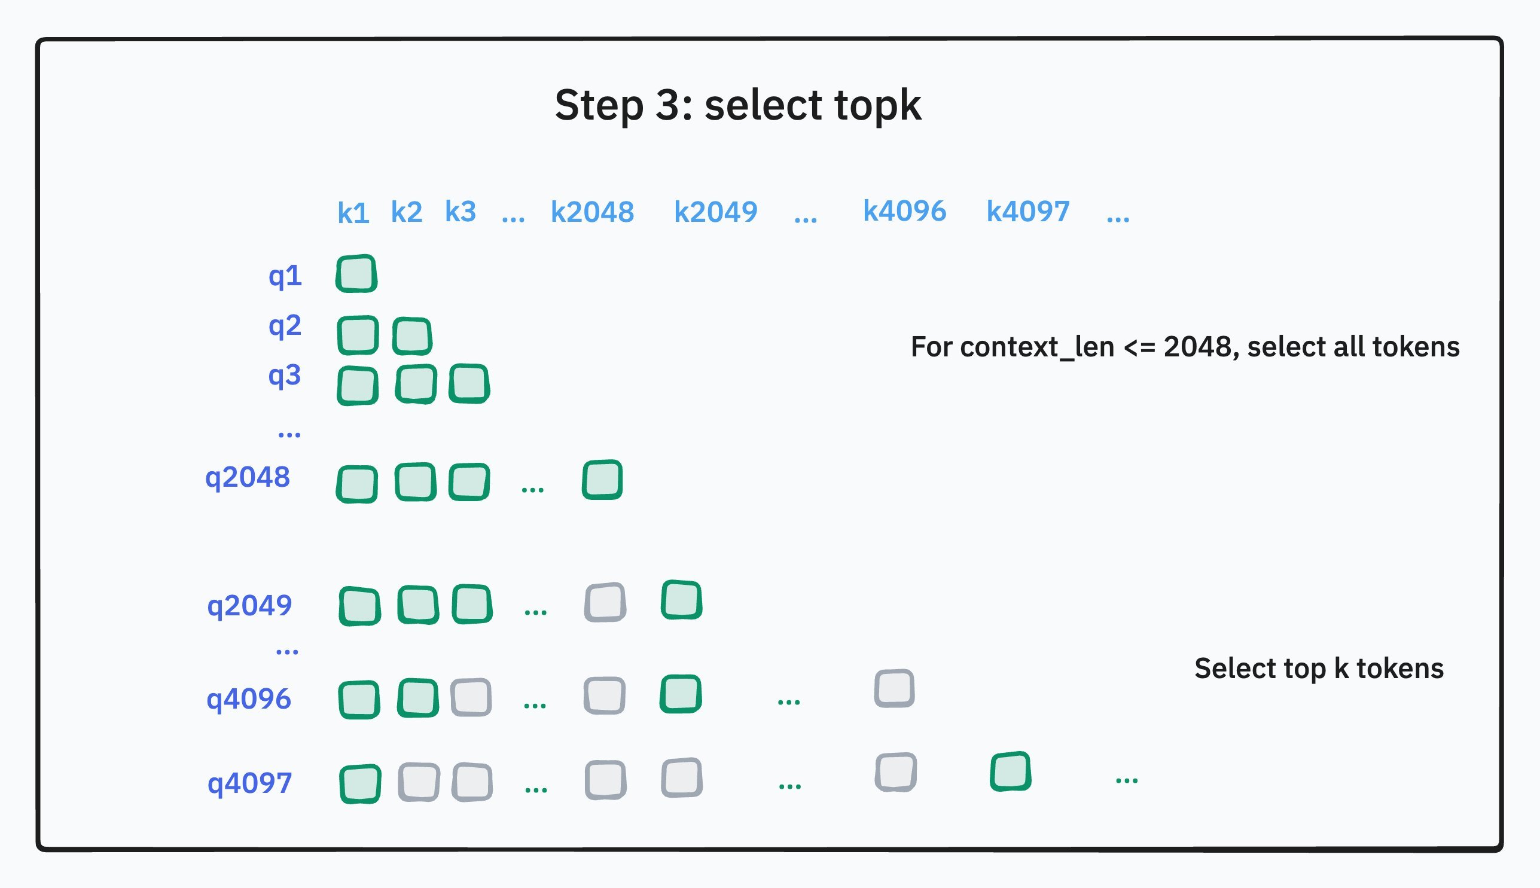Click the q2048 row label
This screenshot has width=1540, height=888.
[248, 478]
